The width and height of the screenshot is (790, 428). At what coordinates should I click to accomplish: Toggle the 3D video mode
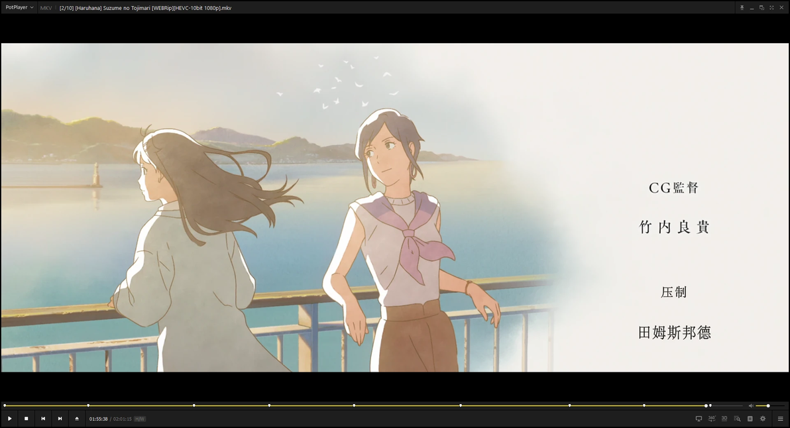[x=724, y=419]
